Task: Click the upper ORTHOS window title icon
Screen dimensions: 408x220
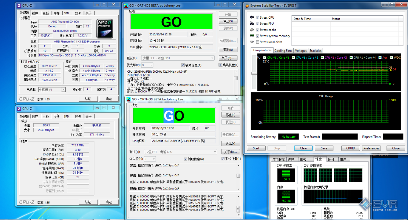Action: 126,5
